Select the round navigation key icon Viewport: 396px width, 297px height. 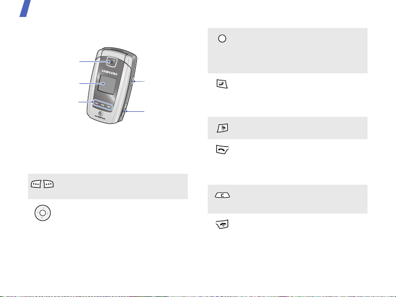coord(42,213)
